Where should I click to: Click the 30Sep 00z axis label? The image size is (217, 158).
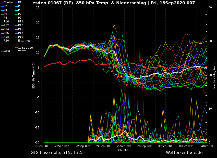pos(165,146)
